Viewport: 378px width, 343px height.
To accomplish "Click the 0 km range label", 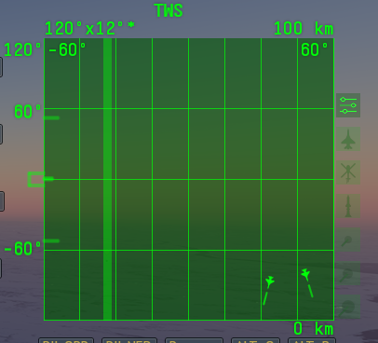I will click(314, 328).
